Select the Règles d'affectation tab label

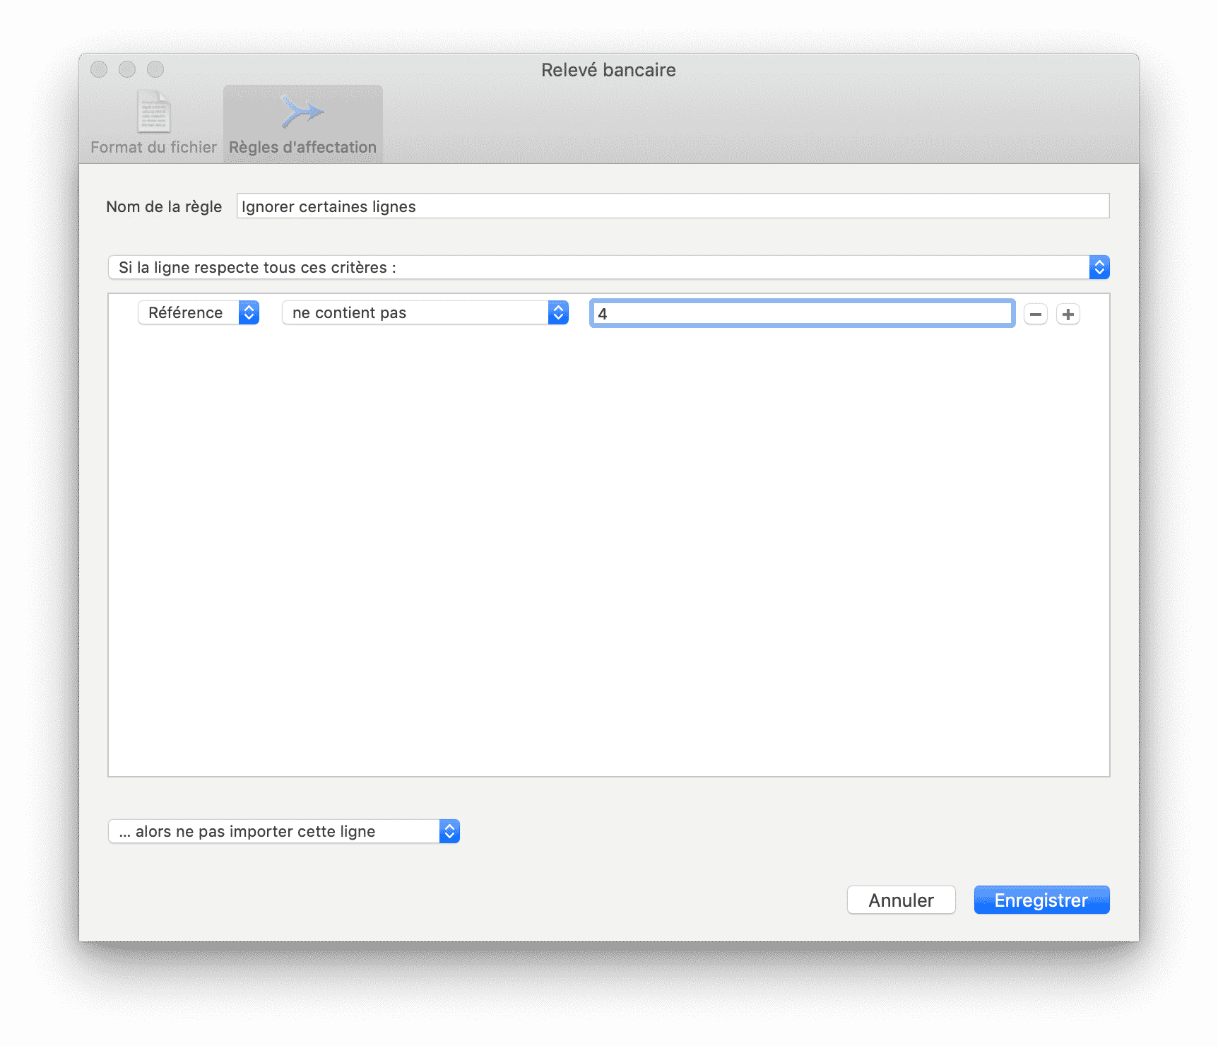click(302, 147)
